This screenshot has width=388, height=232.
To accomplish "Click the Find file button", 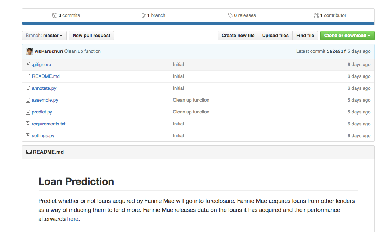I will coord(305,36).
